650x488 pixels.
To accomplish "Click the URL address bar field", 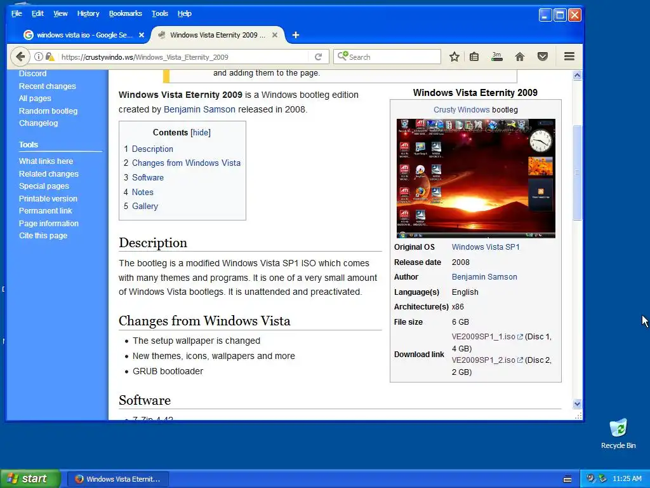I will tap(183, 57).
